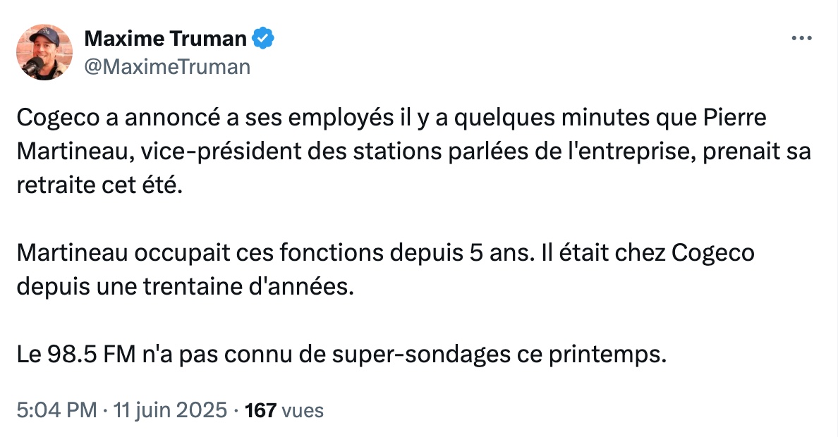Click the paragraph about Martineau occupait ces fonctions

pos(385,270)
